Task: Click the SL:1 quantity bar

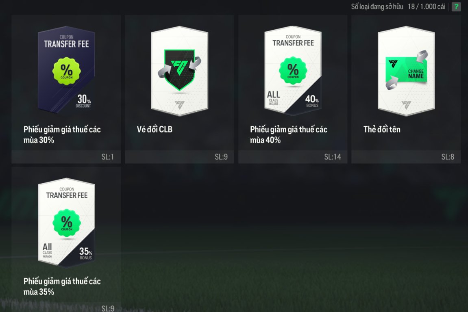Action: tap(66, 157)
